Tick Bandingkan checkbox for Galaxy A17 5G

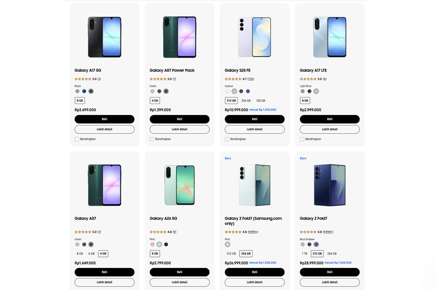pos(77,139)
